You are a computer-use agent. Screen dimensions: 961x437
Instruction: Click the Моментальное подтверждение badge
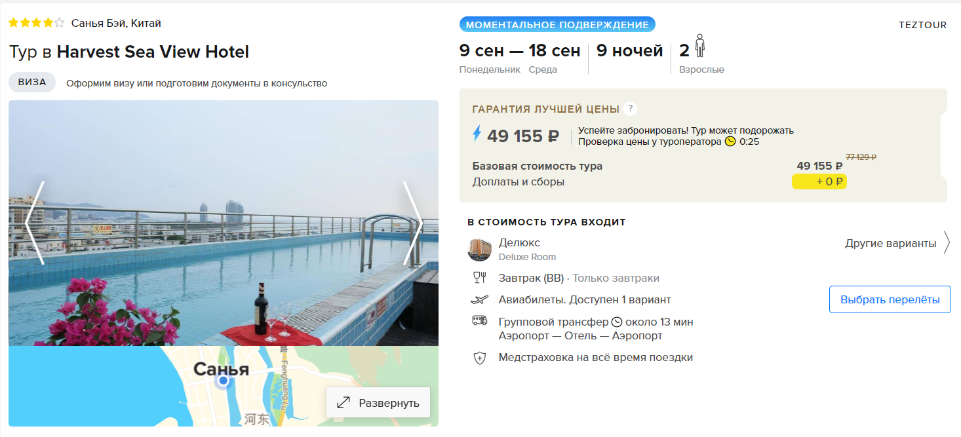(557, 25)
